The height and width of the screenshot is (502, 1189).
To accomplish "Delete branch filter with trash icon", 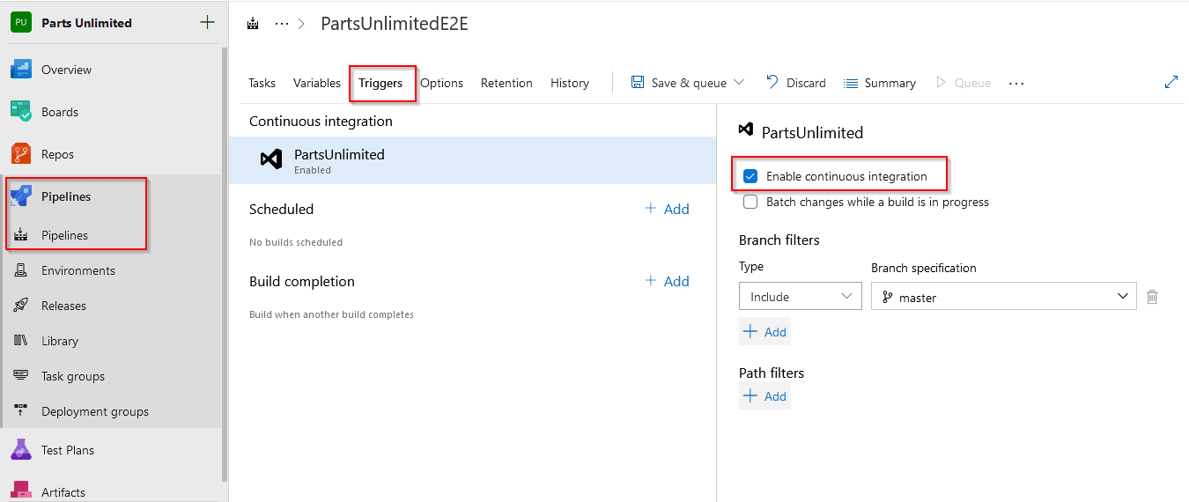I will point(1152,298).
